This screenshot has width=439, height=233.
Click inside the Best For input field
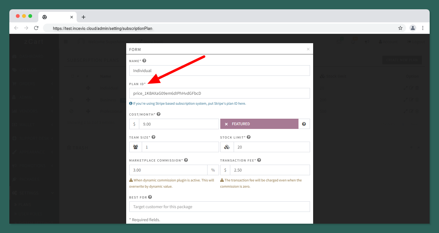pos(219,206)
